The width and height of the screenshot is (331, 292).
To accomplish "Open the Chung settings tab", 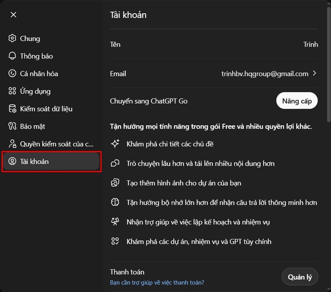I will pyautogui.click(x=50, y=38).
